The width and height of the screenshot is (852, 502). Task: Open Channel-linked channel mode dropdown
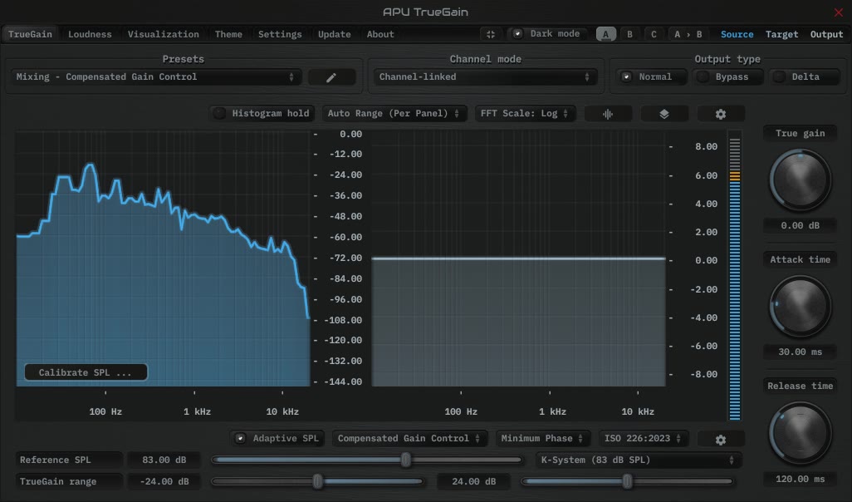coord(485,77)
